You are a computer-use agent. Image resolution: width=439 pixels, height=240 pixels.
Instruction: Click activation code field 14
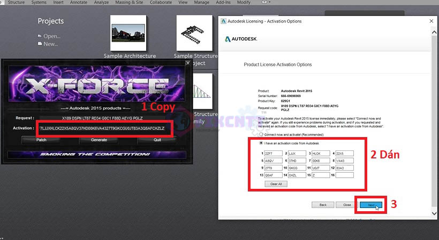click(x=297, y=175)
